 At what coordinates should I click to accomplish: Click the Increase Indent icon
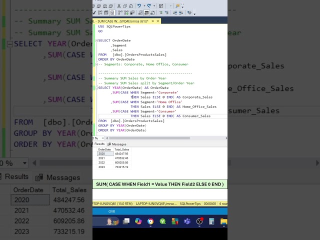click(x=181, y=12)
